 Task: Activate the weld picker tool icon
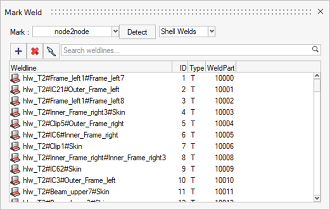click(51, 51)
